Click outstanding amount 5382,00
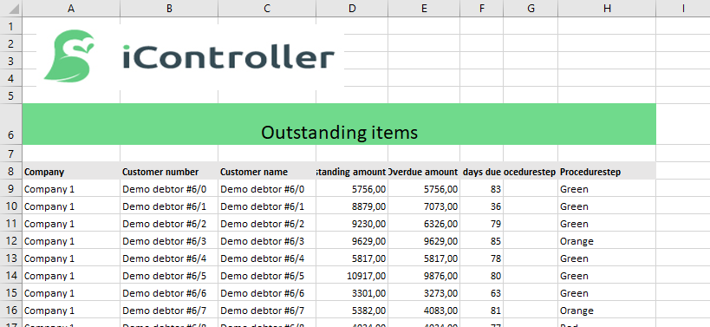The image size is (710, 327). [352, 311]
